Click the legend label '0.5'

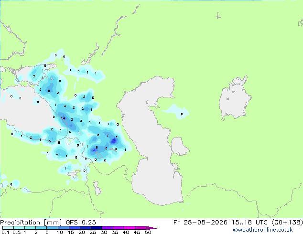16,232
